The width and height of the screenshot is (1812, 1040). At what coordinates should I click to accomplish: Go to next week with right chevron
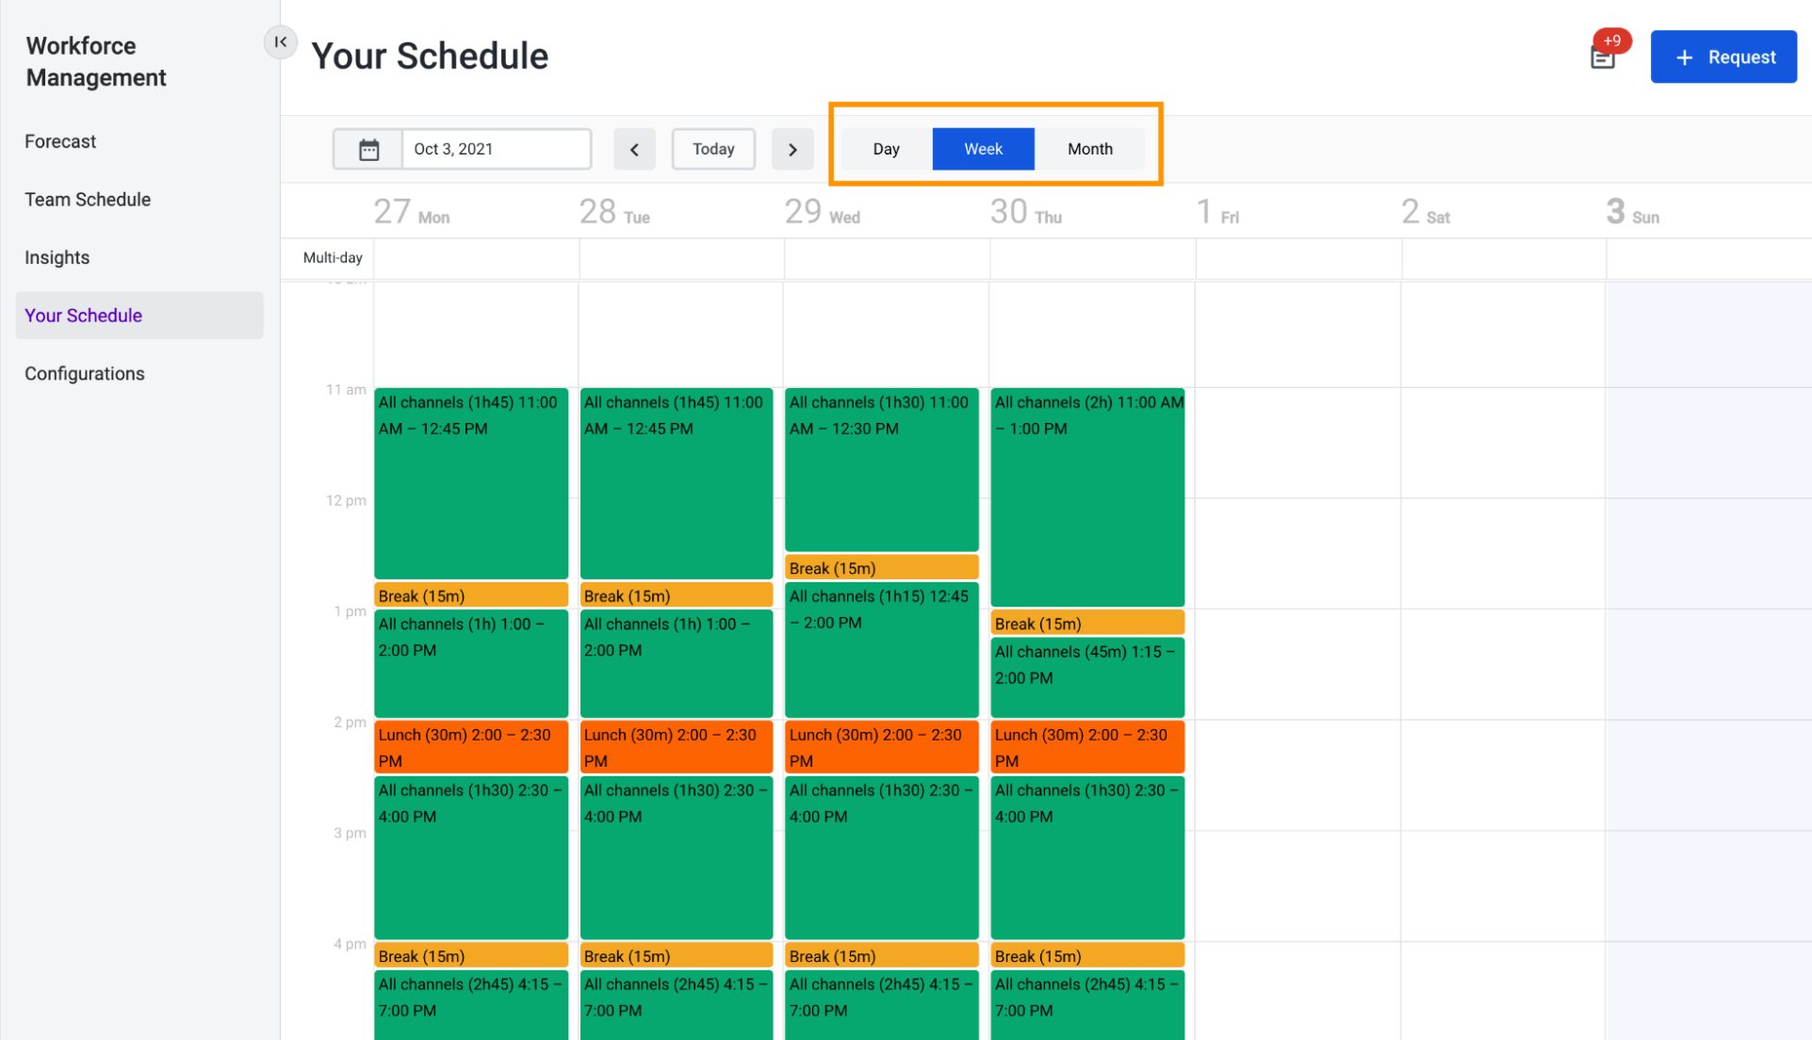click(792, 149)
